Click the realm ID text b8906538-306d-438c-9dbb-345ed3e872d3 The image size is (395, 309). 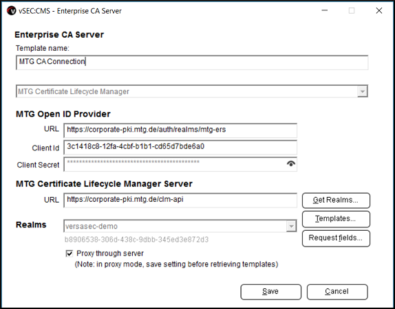coord(136,240)
